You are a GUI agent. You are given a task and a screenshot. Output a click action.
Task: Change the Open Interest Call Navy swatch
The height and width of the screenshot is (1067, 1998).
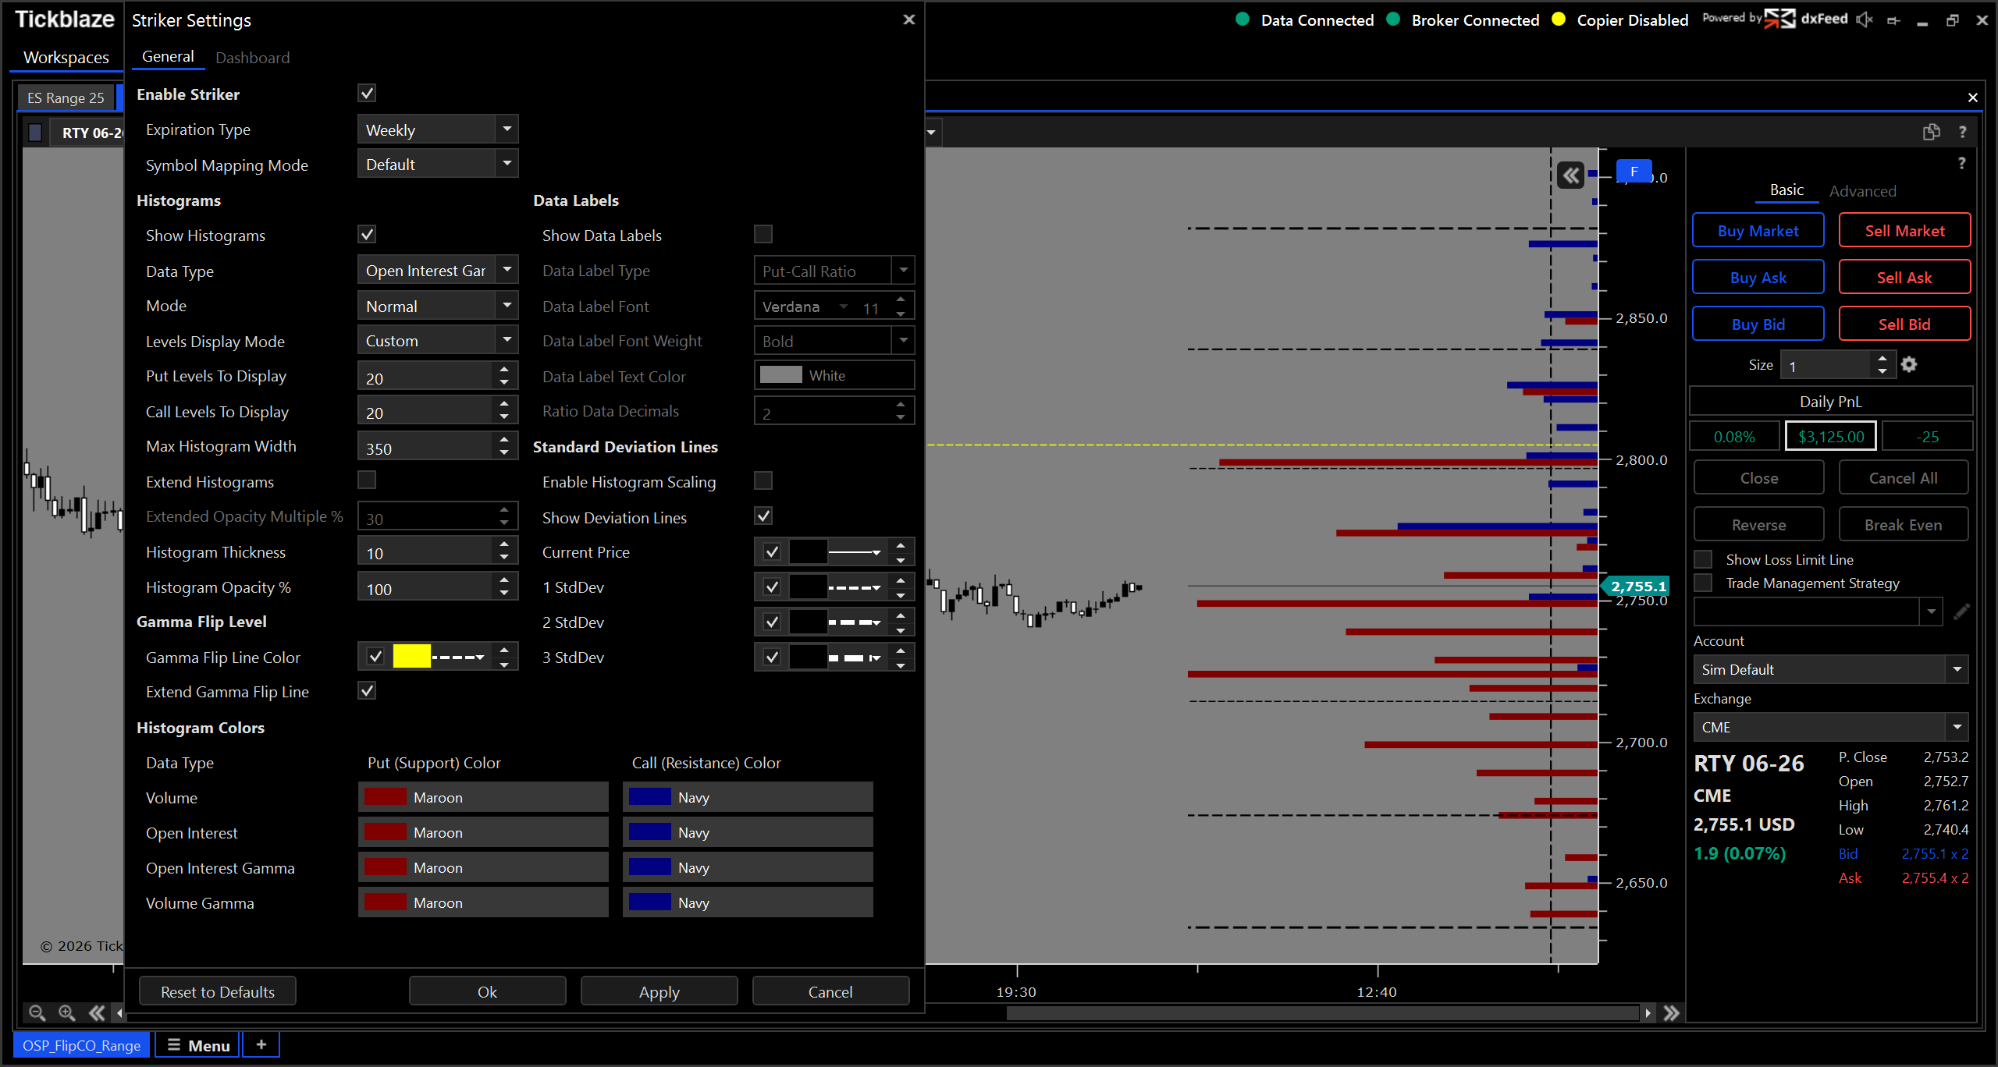pos(649,832)
